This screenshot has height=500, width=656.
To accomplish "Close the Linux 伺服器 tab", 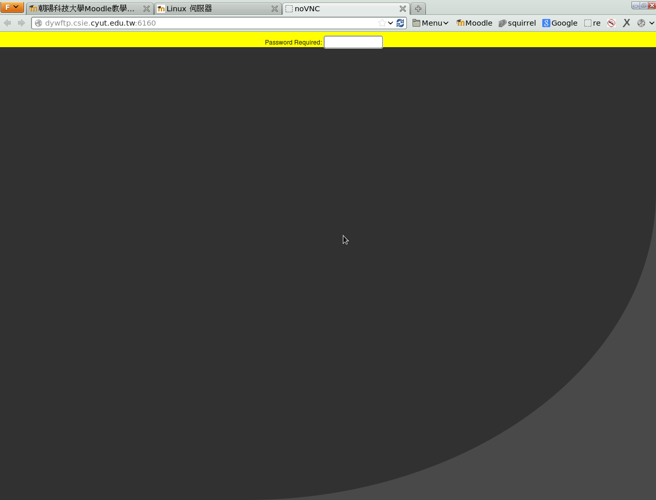I will pos(275,9).
